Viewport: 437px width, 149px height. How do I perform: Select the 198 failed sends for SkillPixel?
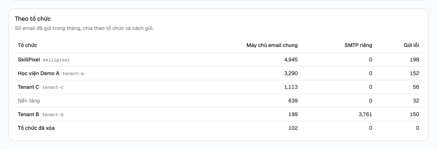pyautogui.click(x=414, y=60)
